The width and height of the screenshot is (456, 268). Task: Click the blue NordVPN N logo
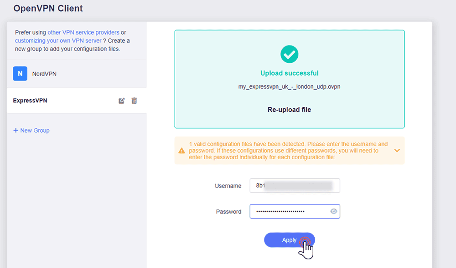20,74
